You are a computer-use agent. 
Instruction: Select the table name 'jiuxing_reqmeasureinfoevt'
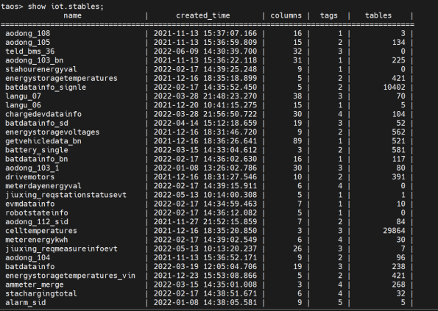(x=61, y=249)
